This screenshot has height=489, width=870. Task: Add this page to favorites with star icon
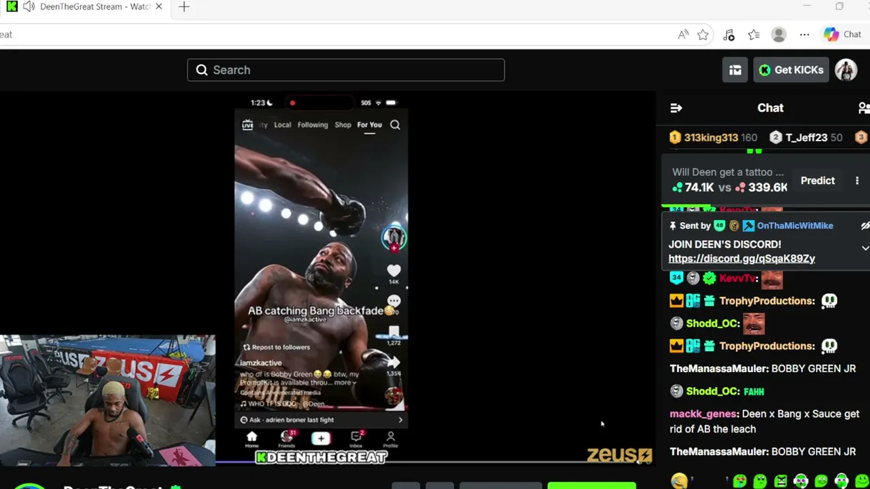(x=703, y=35)
